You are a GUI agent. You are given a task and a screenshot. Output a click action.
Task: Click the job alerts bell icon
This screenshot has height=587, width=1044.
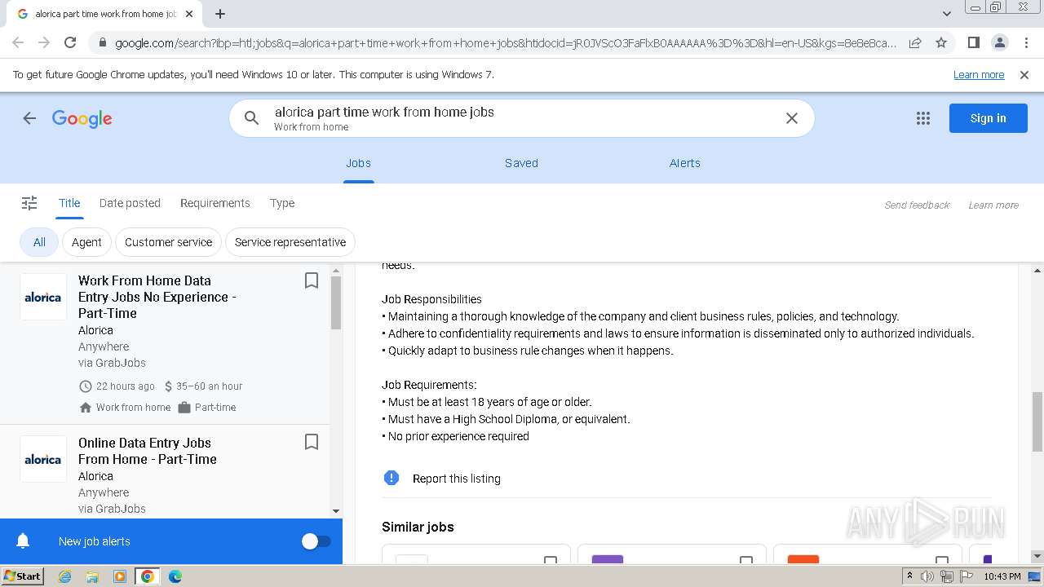(x=24, y=541)
